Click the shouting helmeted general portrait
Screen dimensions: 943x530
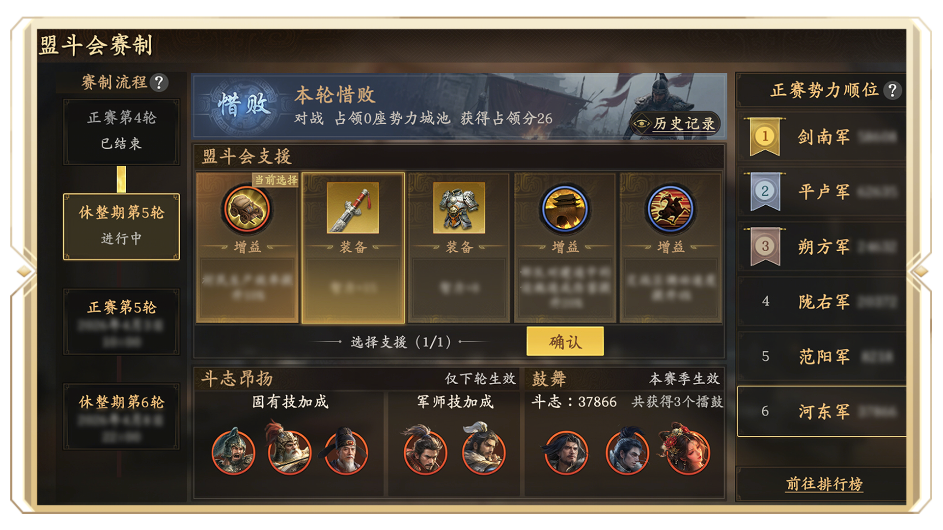(233, 450)
